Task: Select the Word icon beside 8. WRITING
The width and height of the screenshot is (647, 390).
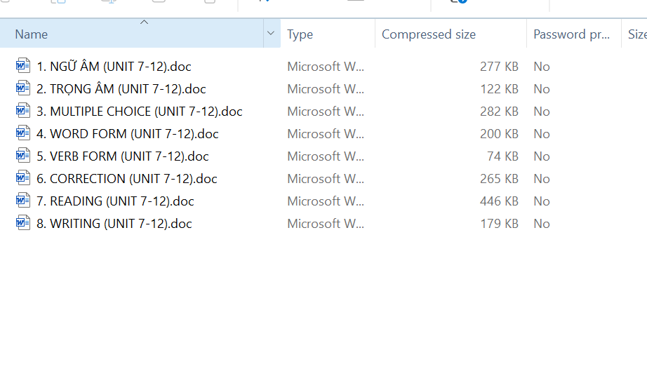Action: coord(23,224)
